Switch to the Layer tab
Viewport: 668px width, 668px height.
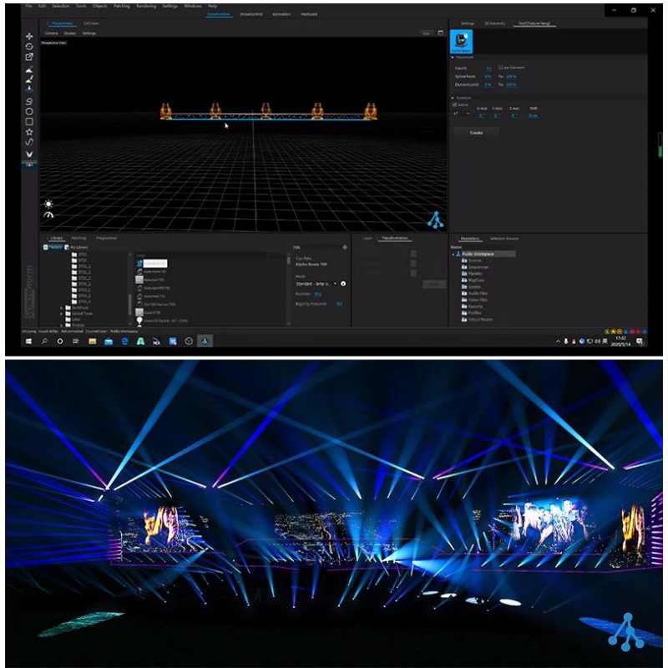point(367,238)
